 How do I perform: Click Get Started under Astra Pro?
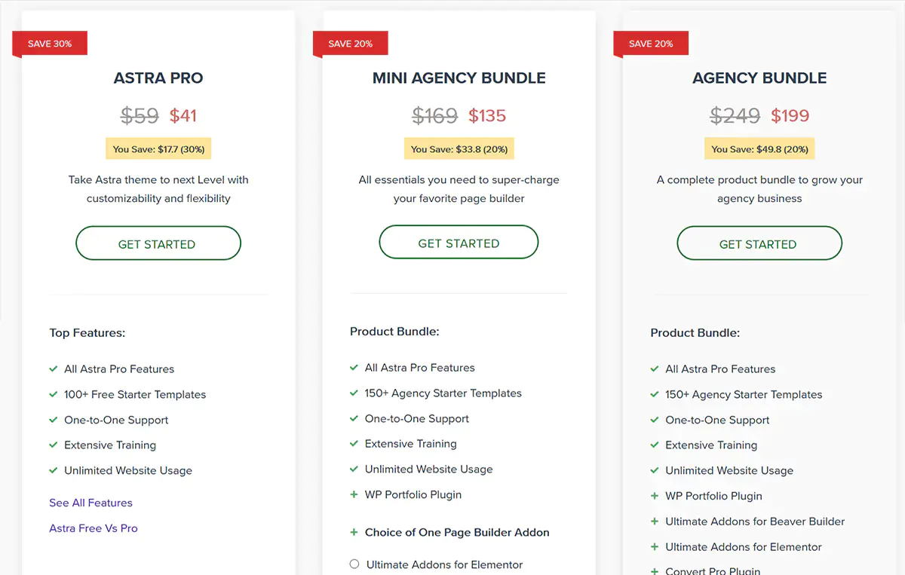[158, 244]
